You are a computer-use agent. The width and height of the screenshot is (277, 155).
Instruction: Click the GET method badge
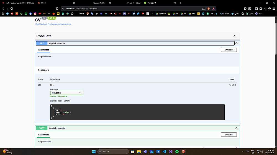pos(42,43)
